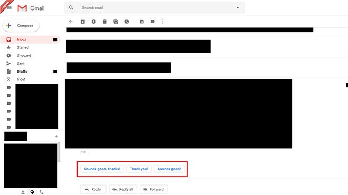The width and height of the screenshot is (348, 195).
Task: Choose smart reply "Sounds good, thanks!"
Action: click(x=102, y=169)
